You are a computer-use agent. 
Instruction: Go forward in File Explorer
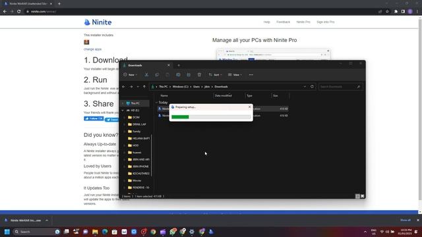click(x=131, y=87)
